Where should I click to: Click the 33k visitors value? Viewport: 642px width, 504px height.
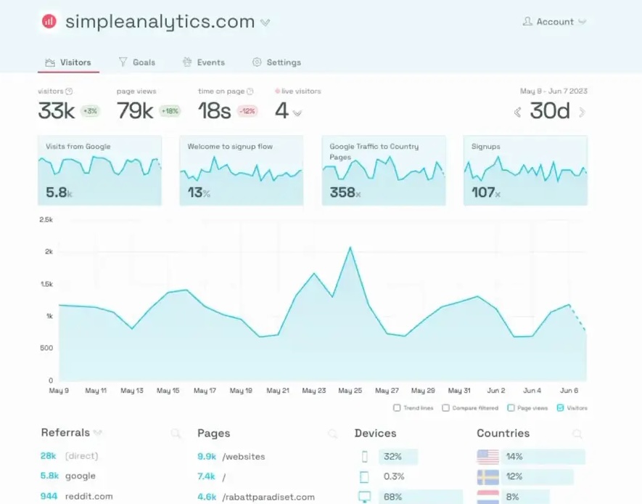[x=57, y=111]
